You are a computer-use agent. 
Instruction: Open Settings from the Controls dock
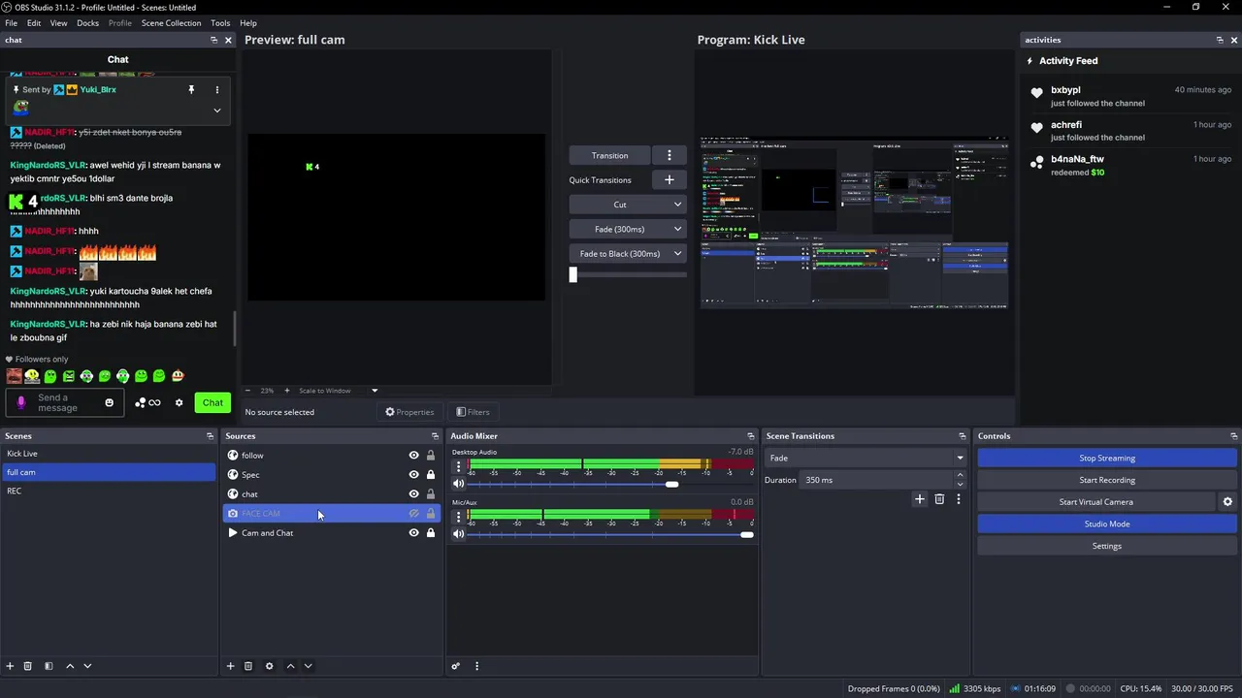tap(1107, 546)
